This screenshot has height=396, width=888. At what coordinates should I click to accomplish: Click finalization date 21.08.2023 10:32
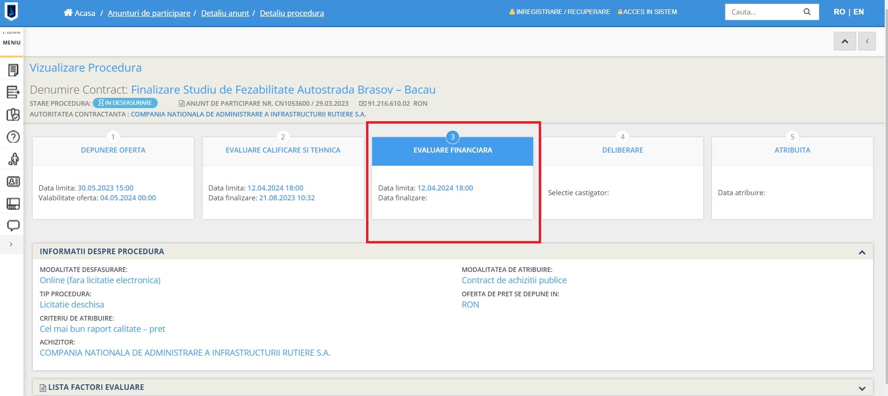tap(287, 198)
